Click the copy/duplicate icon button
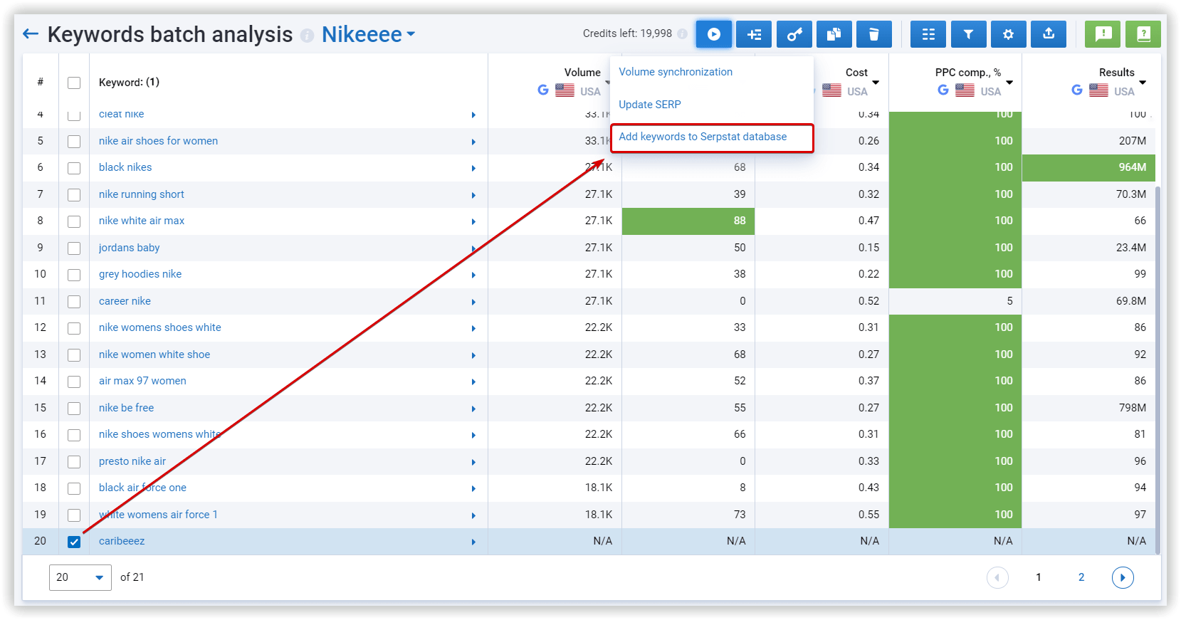1181x620 pixels. click(834, 34)
